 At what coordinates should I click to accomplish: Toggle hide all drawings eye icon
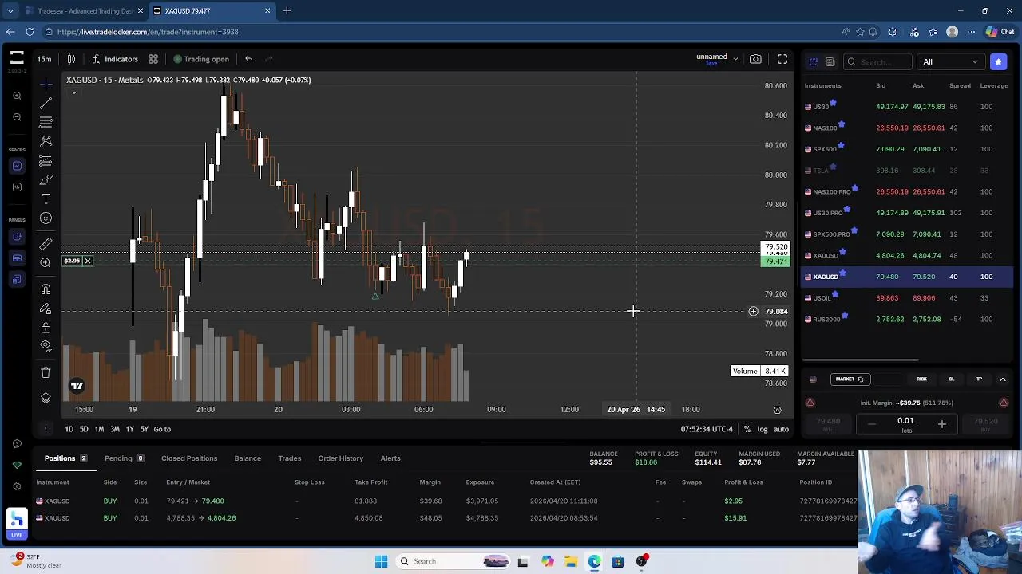pos(46,347)
